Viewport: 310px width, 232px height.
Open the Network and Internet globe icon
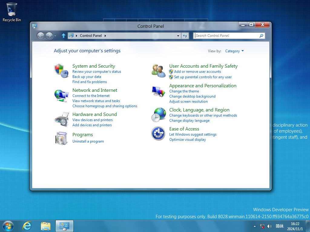coord(61,96)
